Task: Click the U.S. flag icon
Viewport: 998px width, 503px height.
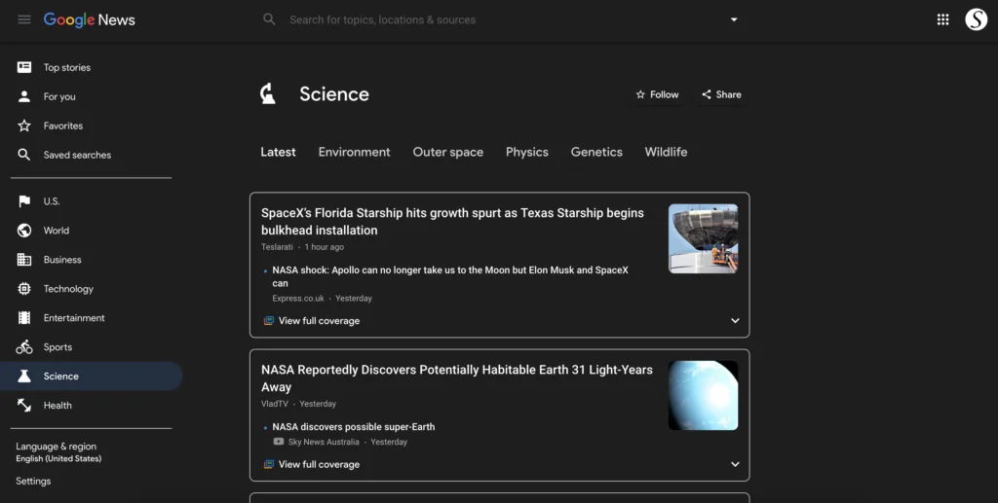Action: pos(24,201)
